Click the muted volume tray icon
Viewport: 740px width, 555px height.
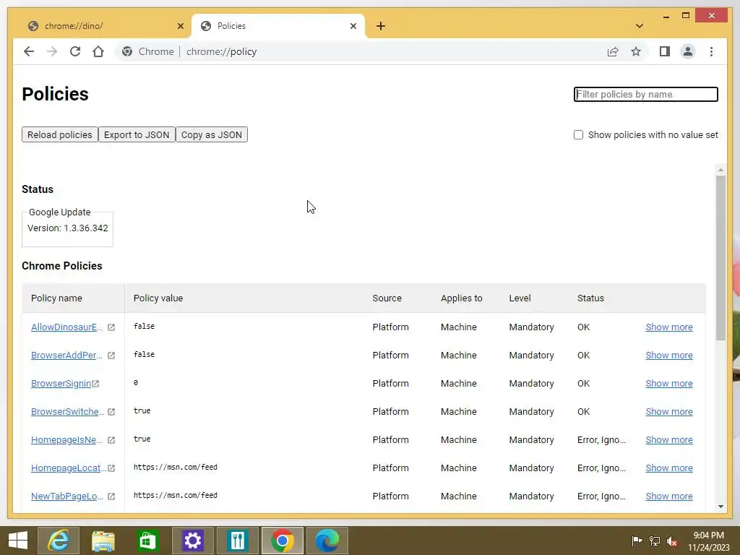(x=673, y=541)
